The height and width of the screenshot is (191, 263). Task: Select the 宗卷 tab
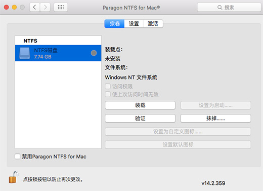coord(114,24)
